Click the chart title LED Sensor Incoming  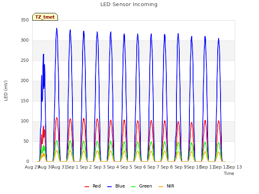coord(129,4)
